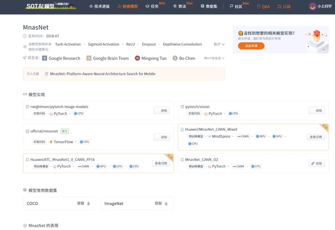Click the CANN tag on MnasNet_CANN_O2
This screenshot has height=230, width=335.
(238, 166)
